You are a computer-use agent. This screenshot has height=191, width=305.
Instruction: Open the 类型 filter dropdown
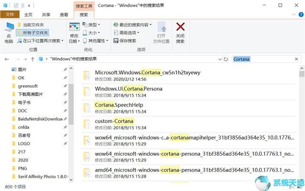pyautogui.click(x=91, y=25)
